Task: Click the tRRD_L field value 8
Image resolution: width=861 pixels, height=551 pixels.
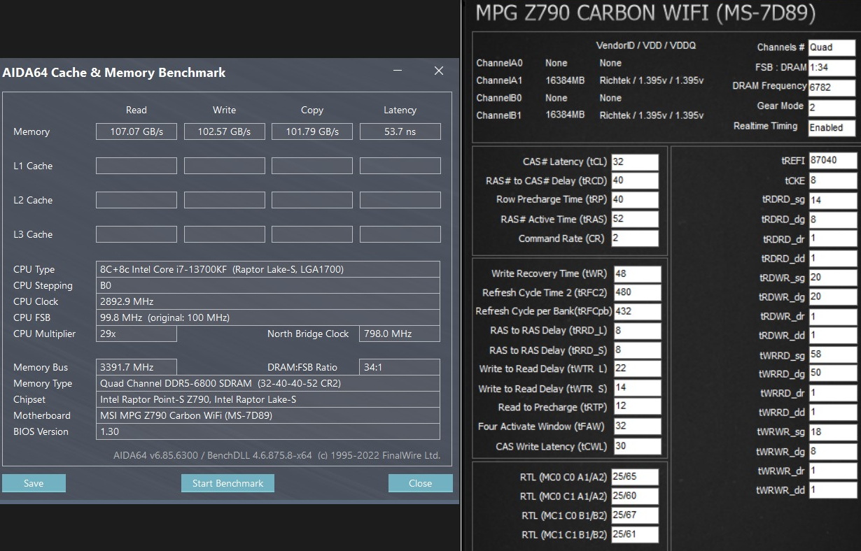Action: tap(638, 330)
